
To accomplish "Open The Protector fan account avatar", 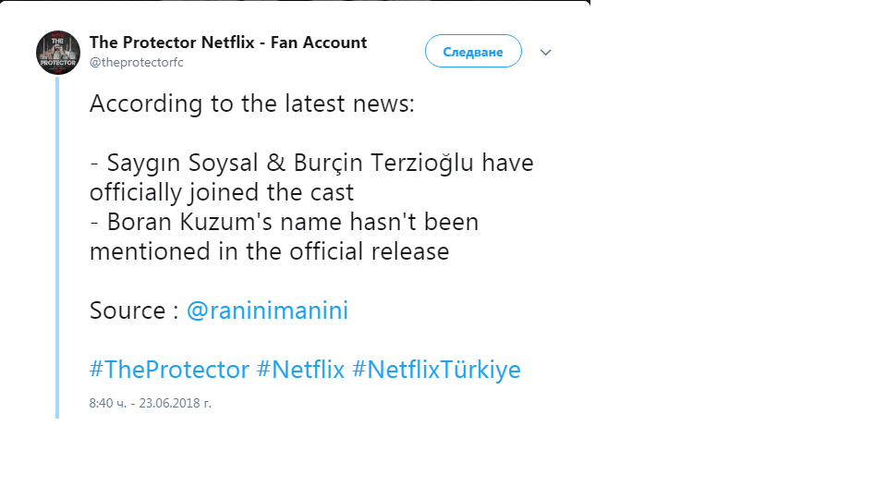I will click(59, 53).
